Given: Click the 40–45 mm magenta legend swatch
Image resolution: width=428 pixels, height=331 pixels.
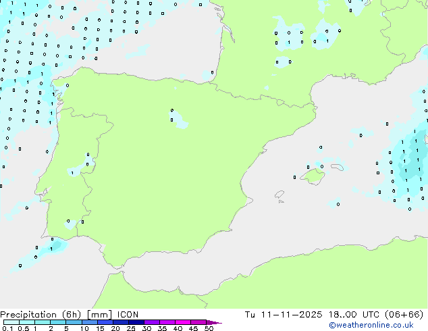Looking at the screenshot, I should click(x=183, y=322).
